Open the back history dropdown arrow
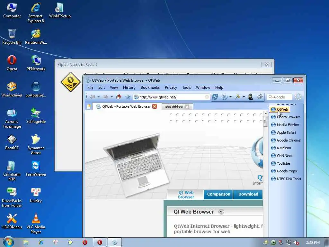The image size is (329, 247). 98,97
